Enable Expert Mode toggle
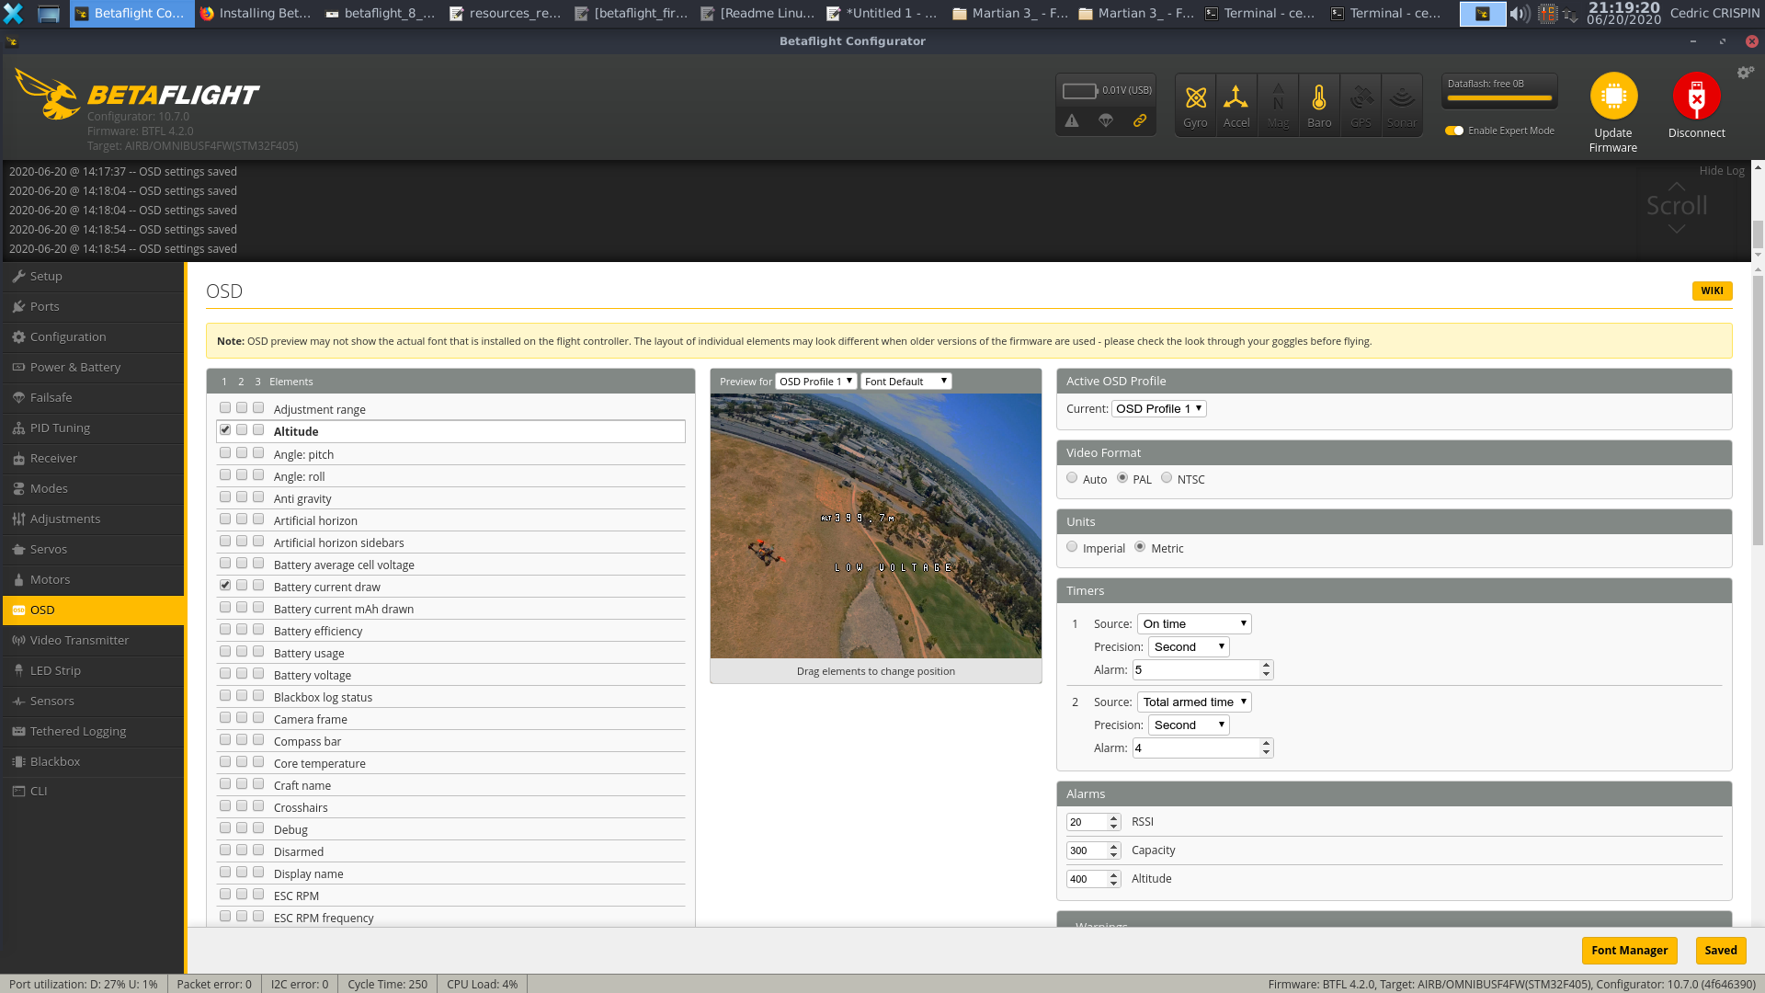The height and width of the screenshot is (993, 1765). click(x=1454, y=131)
